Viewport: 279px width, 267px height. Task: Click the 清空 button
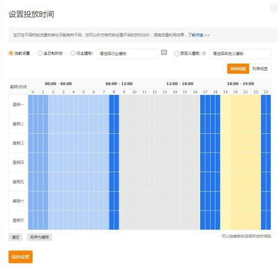pyautogui.click(x=15, y=237)
